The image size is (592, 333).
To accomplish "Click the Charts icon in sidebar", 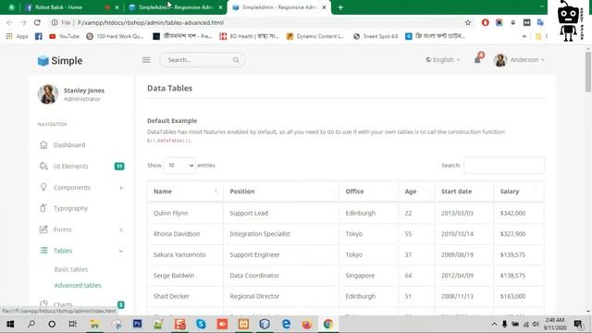I will click(x=43, y=304).
